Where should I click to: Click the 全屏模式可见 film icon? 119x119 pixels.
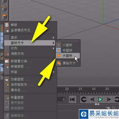7,30
